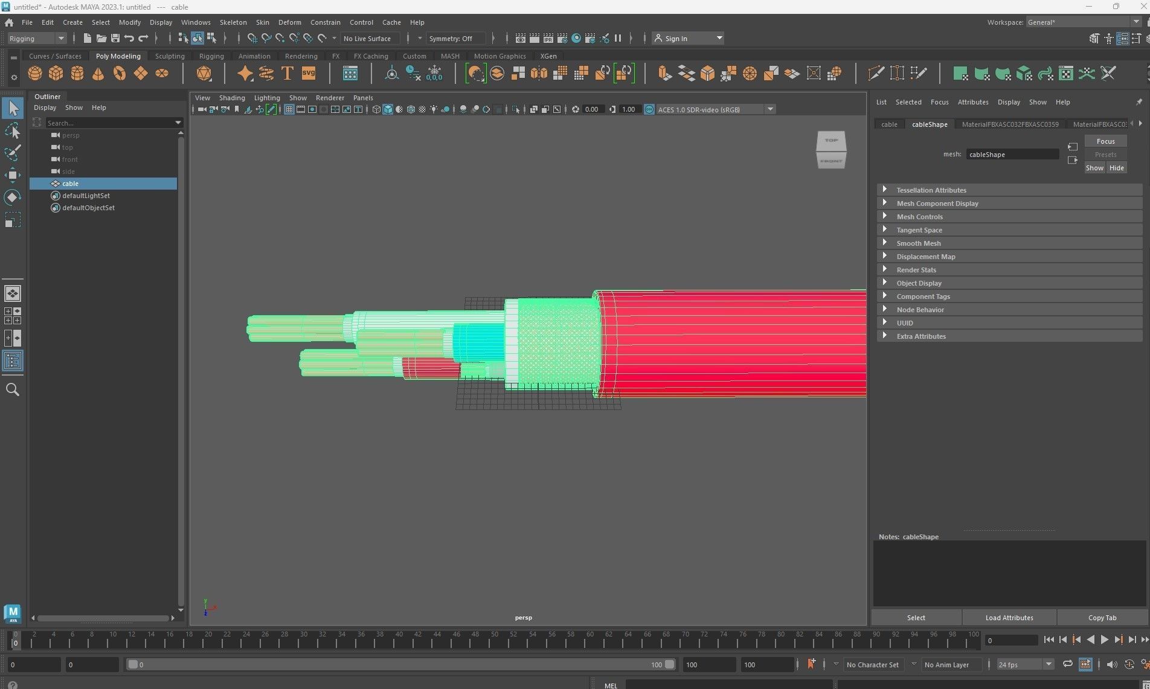
Task: Toggle the Outliner panel button in sidebar
Action: click(x=13, y=361)
